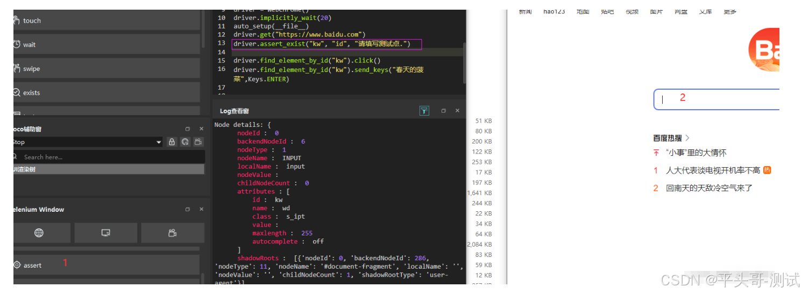
Task: Click the 'id : kw' attribute line
Action: [267, 200]
